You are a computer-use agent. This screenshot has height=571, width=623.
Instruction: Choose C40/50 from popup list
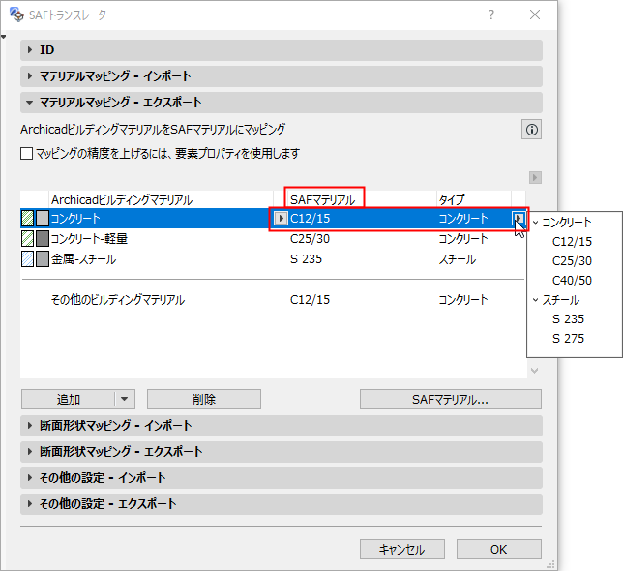572,281
